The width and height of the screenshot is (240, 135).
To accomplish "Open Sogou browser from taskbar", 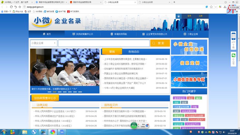I will pos(34,132).
